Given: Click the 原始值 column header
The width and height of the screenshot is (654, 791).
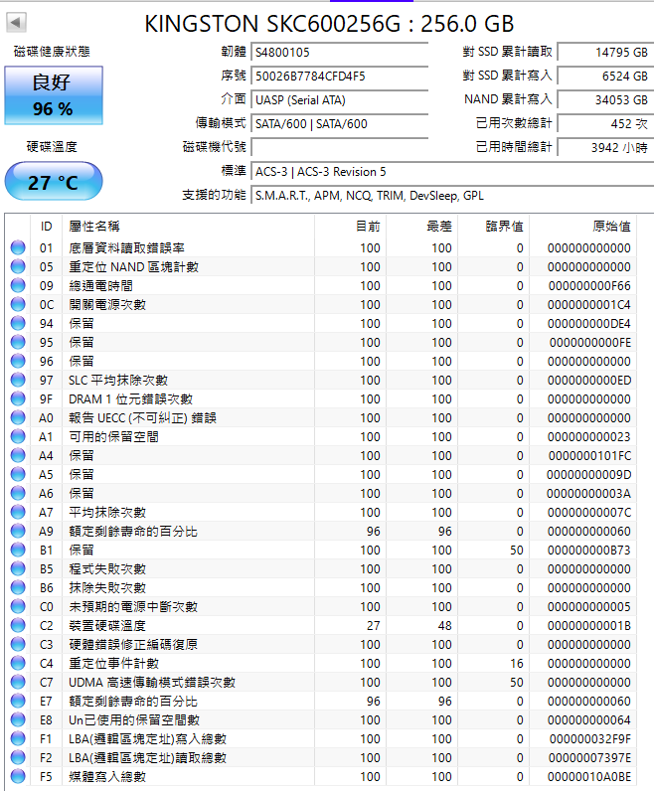Looking at the screenshot, I should point(583,226).
